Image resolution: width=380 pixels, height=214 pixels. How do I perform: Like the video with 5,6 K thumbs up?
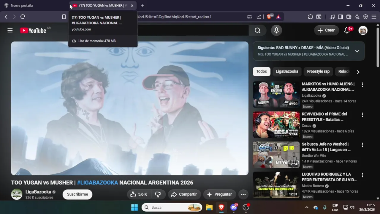click(139, 194)
